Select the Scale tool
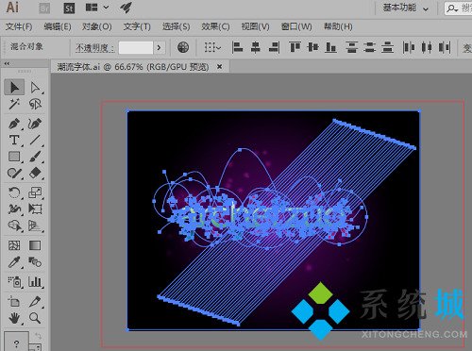472x351 pixels. point(35,192)
